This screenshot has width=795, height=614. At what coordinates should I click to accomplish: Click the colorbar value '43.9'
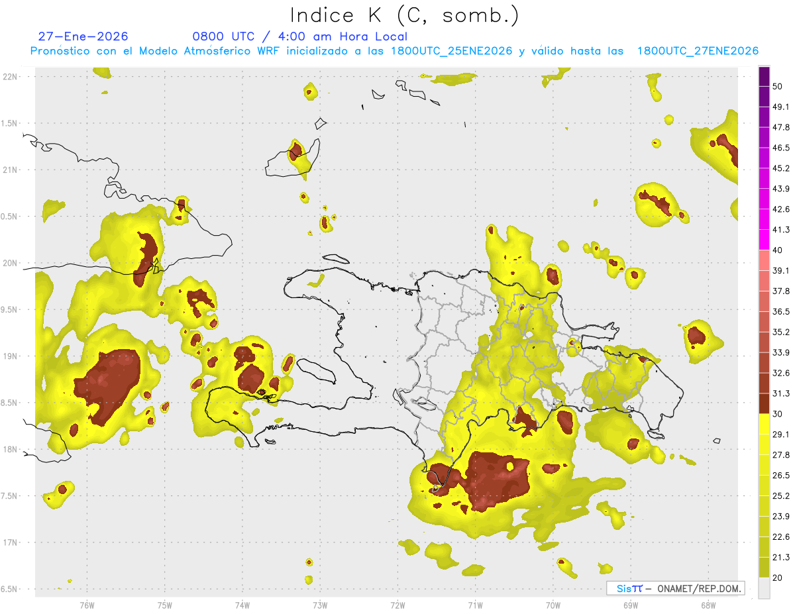pos(781,189)
